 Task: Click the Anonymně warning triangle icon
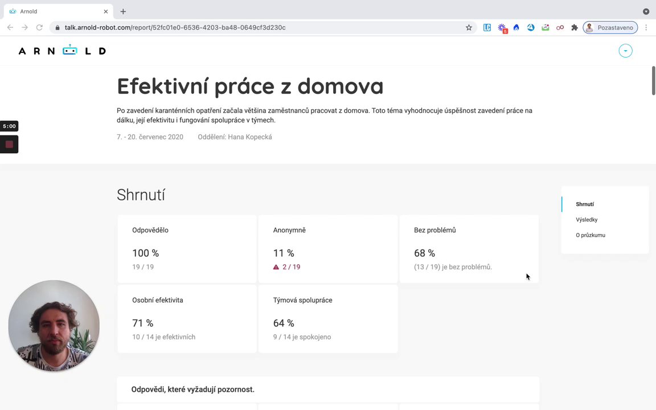pyautogui.click(x=276, y=267)
